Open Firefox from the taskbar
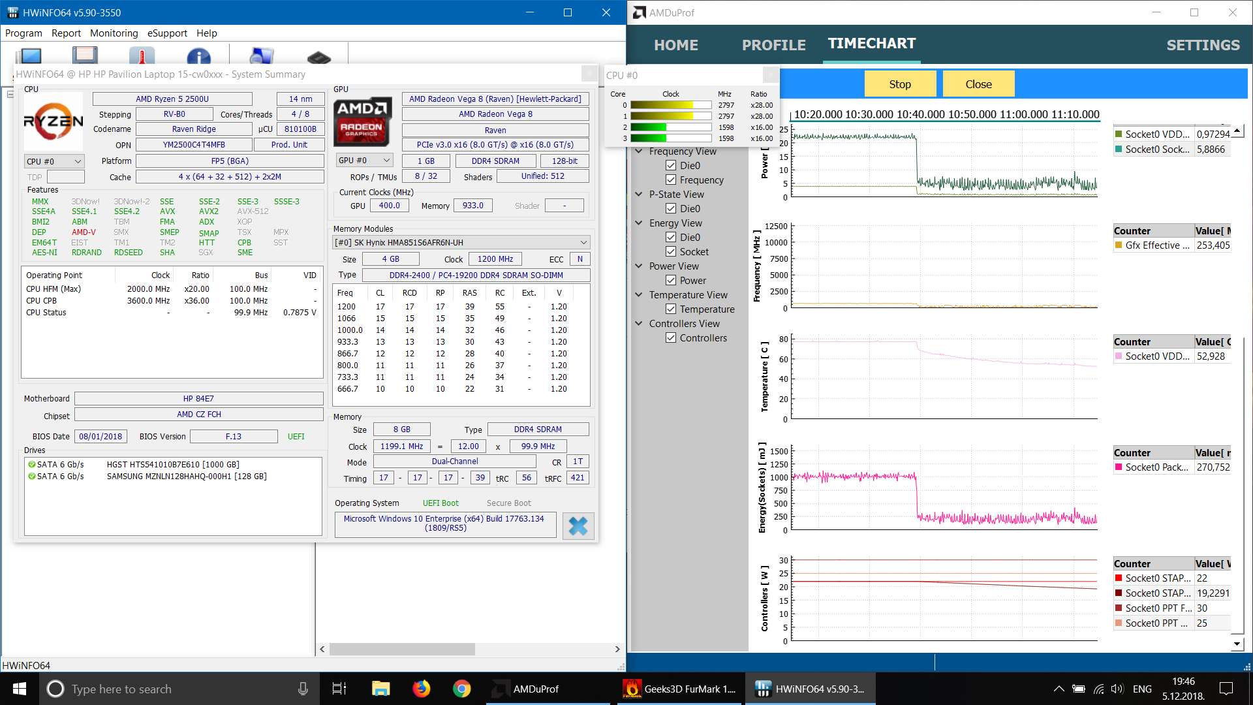The width and height of the screenshot is (1253, 705). click(421, 689)
